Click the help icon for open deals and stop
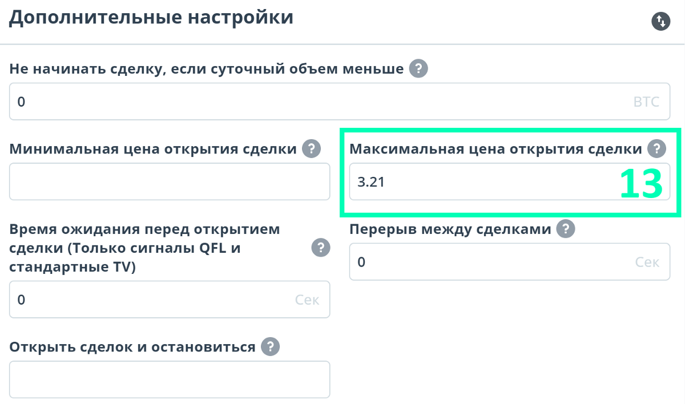Screen dimensions: 685x404 click(269, 346)
